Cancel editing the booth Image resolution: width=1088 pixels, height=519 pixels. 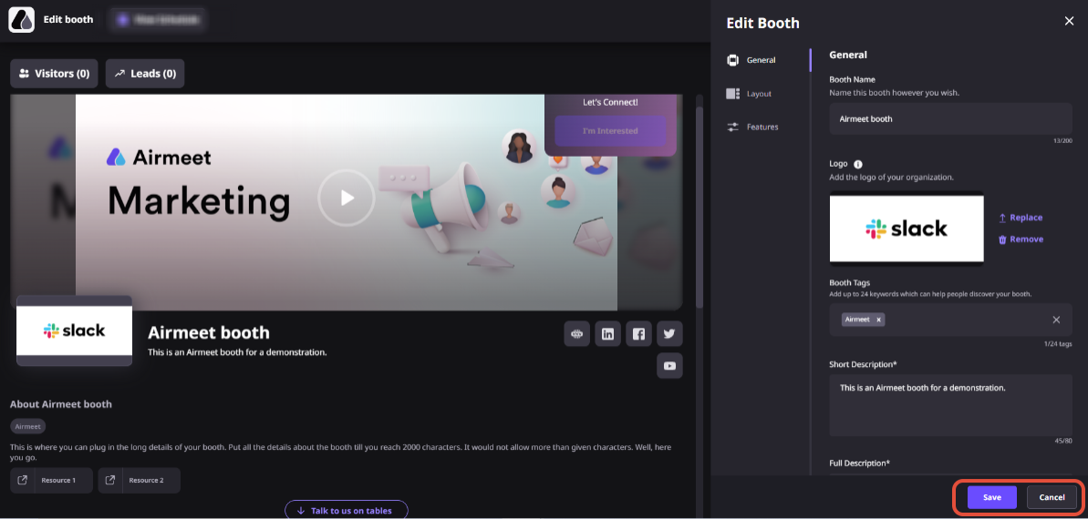(x=1052, y=497)
